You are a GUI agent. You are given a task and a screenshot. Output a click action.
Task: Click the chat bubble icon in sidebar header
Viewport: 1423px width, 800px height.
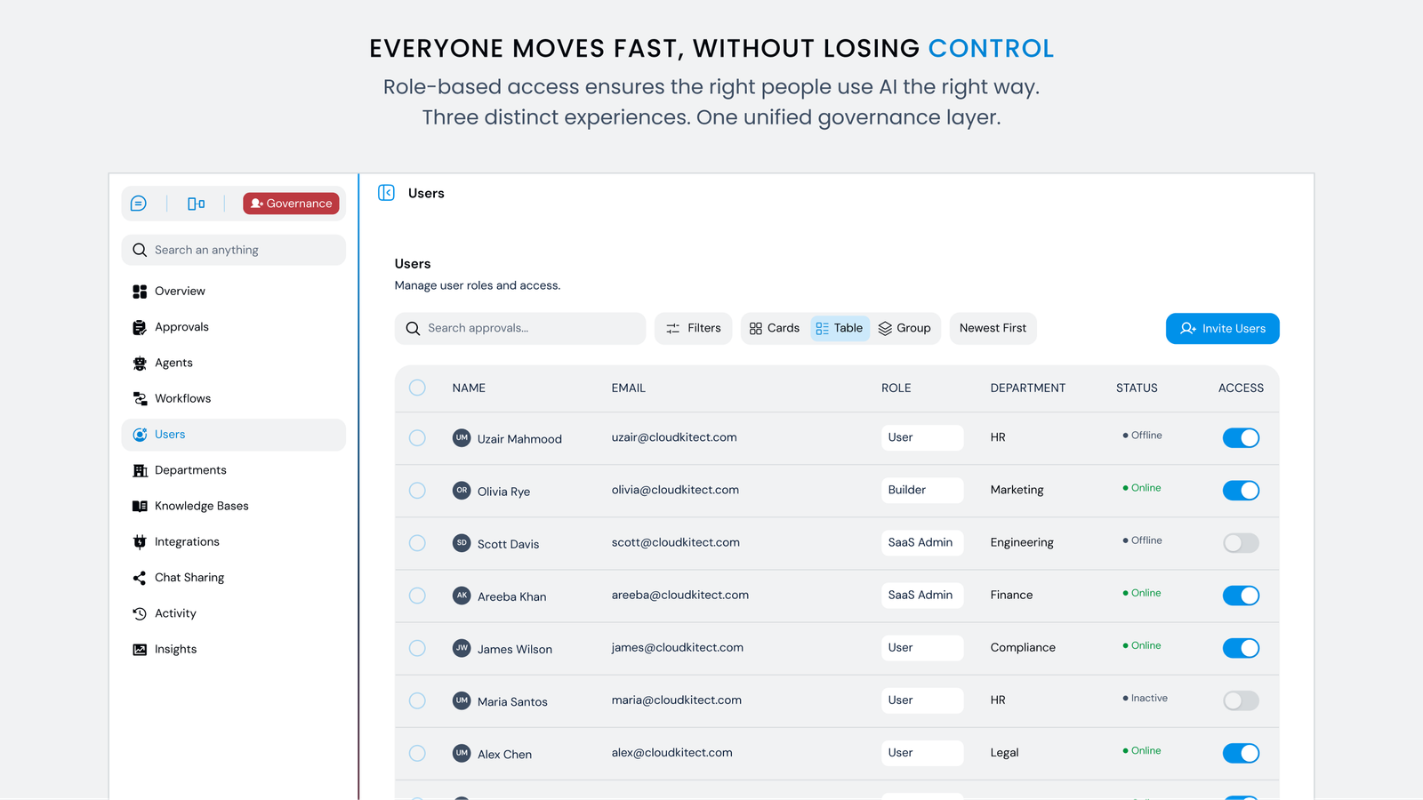click(x=139, y=204)
